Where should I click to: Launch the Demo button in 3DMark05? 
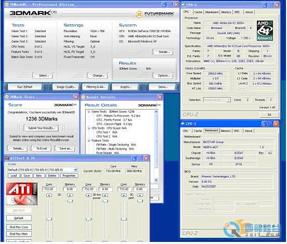tap(162, 87)
